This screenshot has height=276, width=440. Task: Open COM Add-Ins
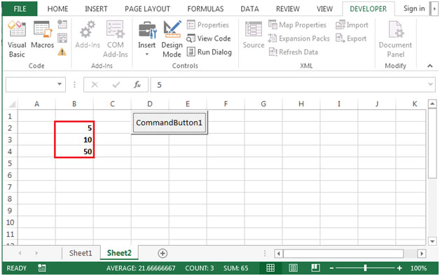pos(116,39)
